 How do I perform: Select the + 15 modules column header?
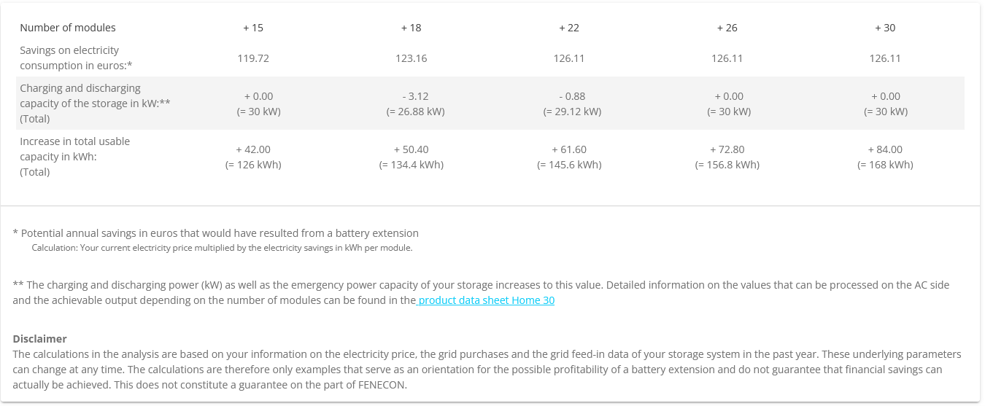click(253, 28)
